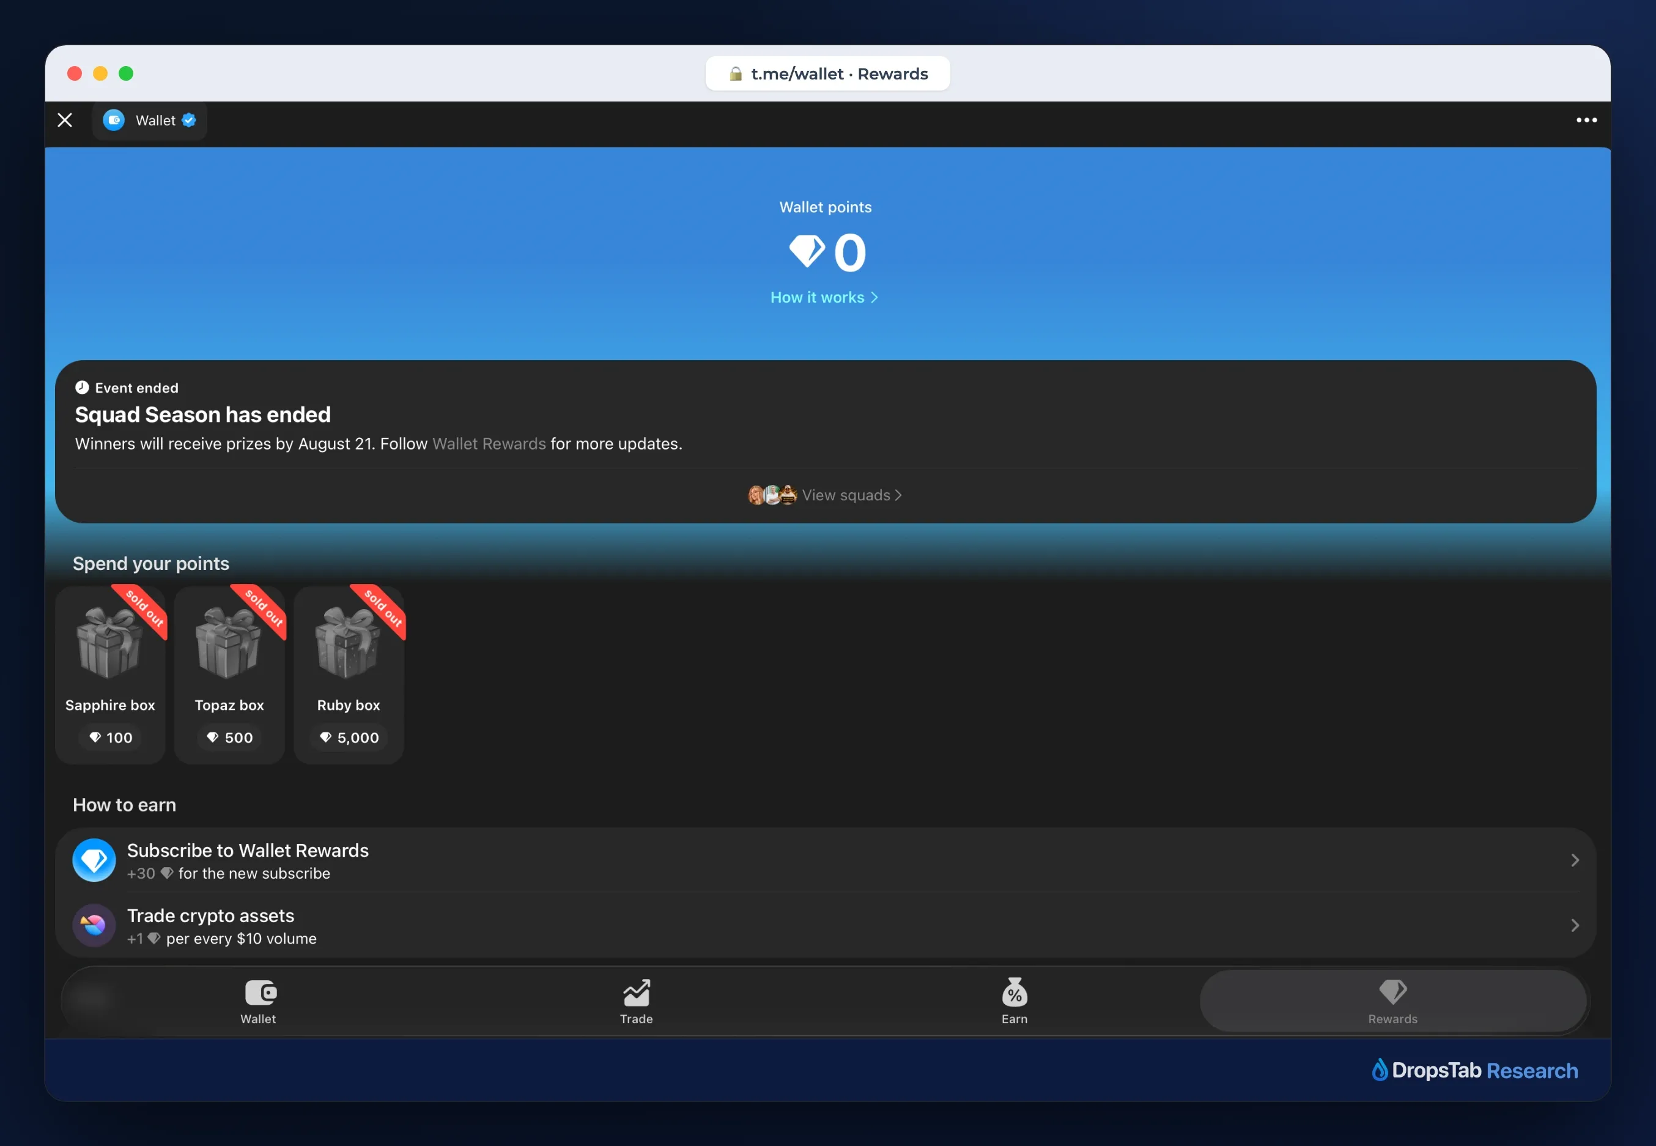Open View squads
This screenshot has height=1146, width=1656.
pos(826,495)
